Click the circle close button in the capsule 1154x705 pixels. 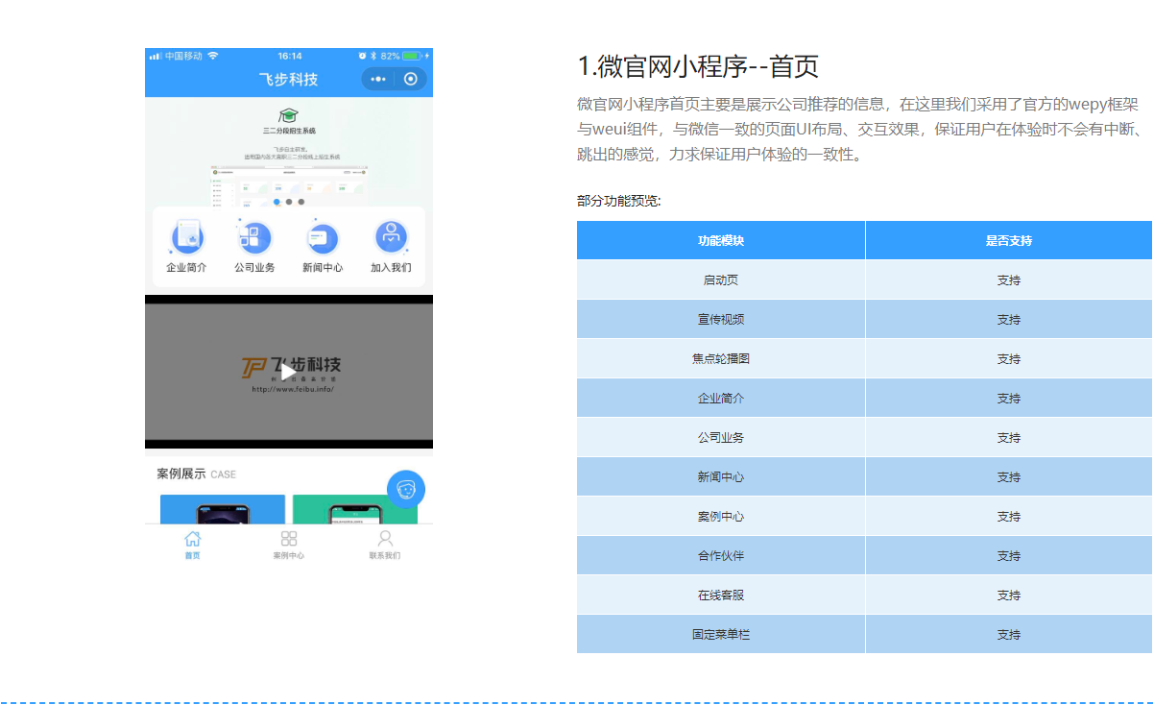[x=411, y=79]
